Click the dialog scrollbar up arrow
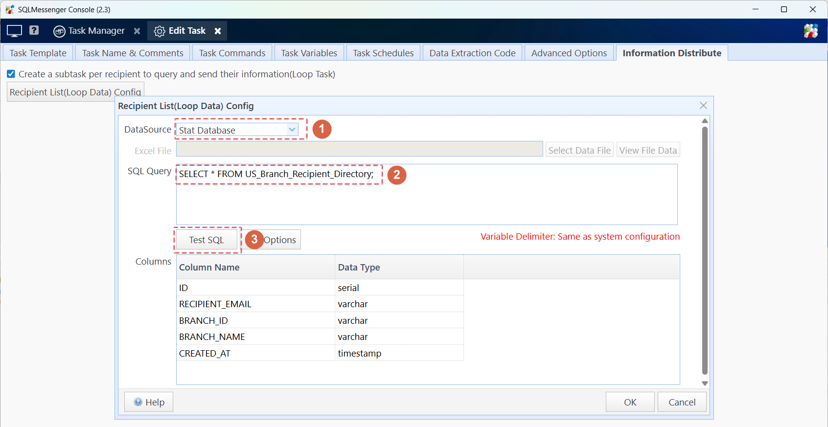828x427 pixels. [x=705, y=121]
